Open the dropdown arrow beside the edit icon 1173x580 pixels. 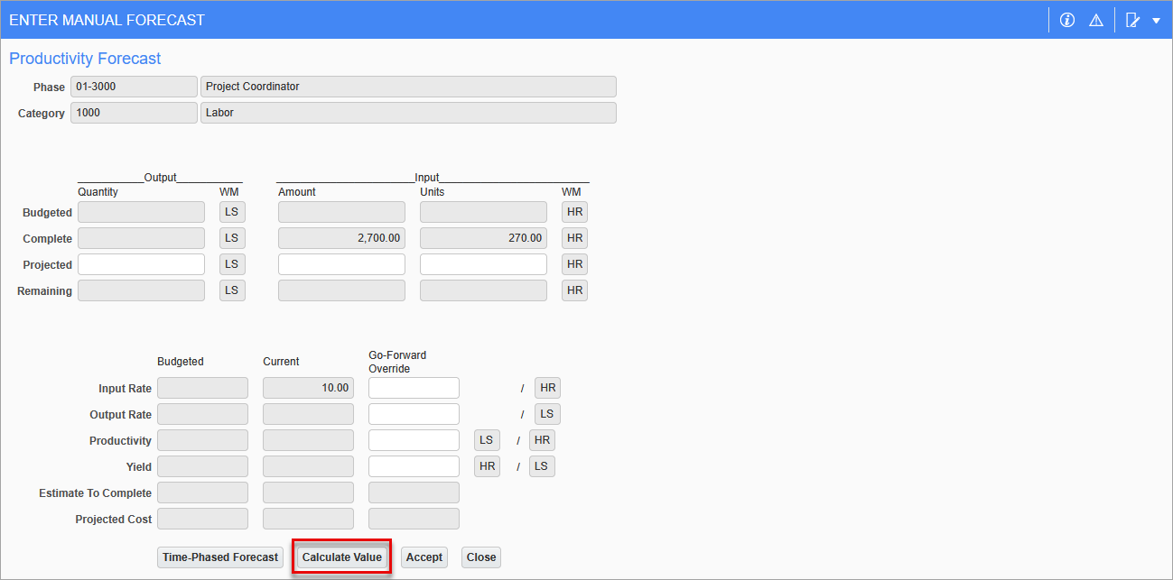[x=1156, y=19]
